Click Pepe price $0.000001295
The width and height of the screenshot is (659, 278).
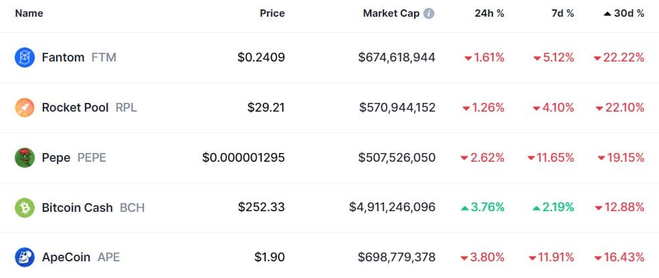(244, 158)
